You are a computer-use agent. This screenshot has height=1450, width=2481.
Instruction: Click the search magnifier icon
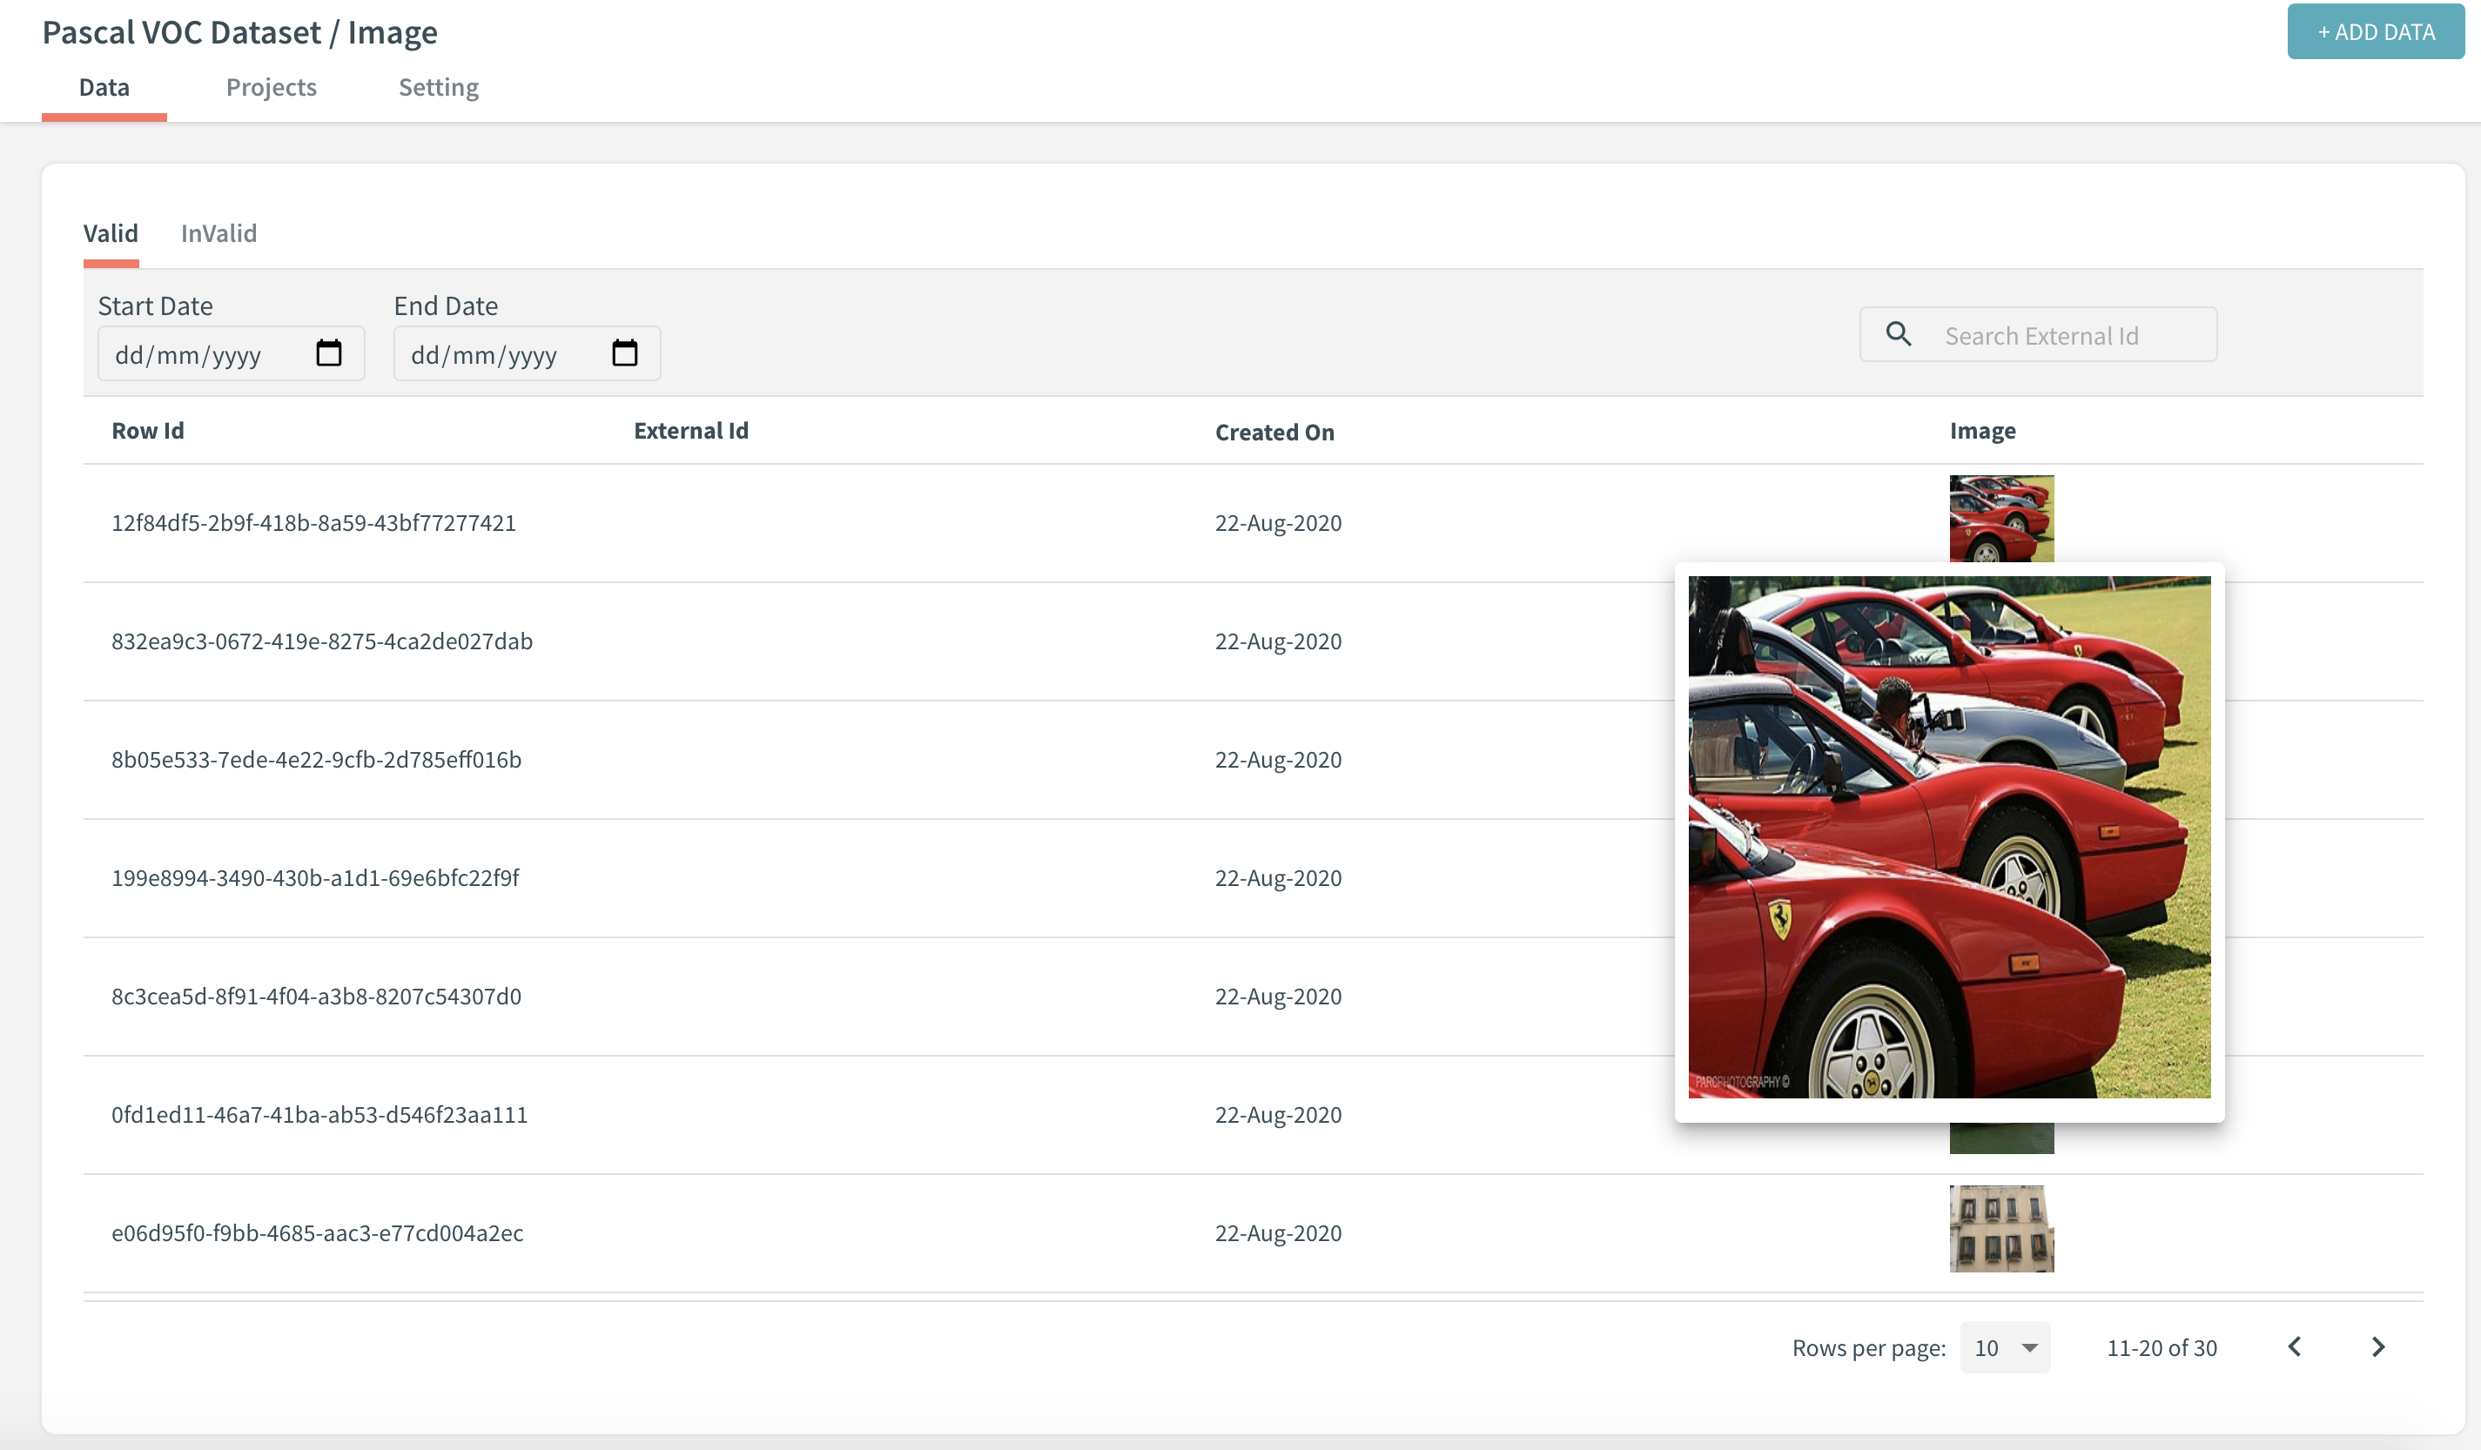point(1898,335)
